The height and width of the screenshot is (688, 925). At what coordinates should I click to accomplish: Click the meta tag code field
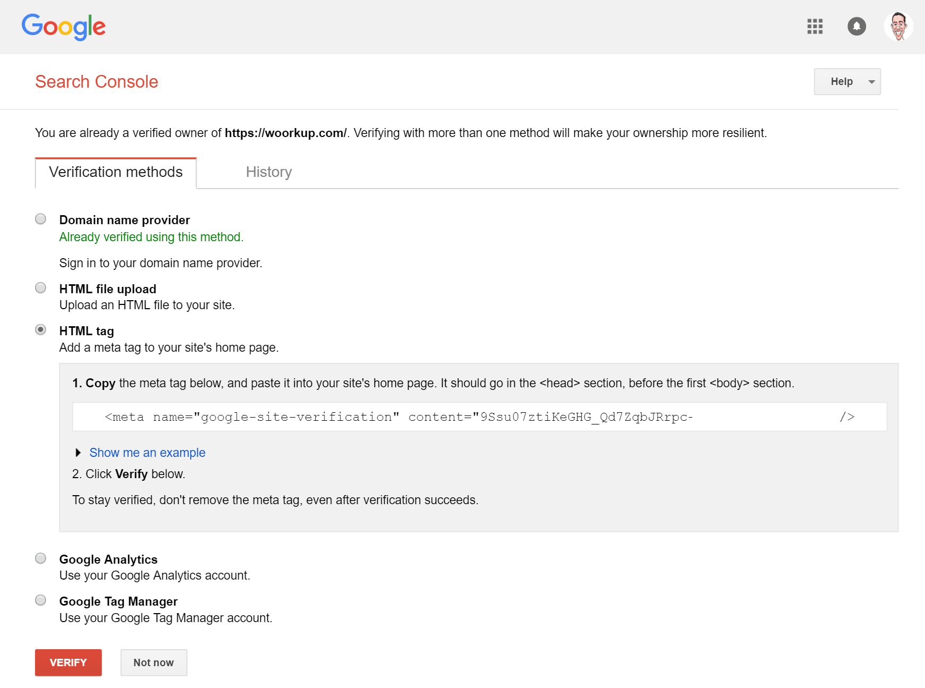pos(479,417)
